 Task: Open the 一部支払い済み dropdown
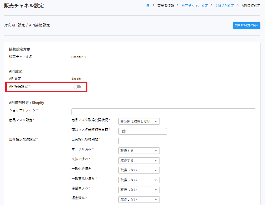coord(139,180)
